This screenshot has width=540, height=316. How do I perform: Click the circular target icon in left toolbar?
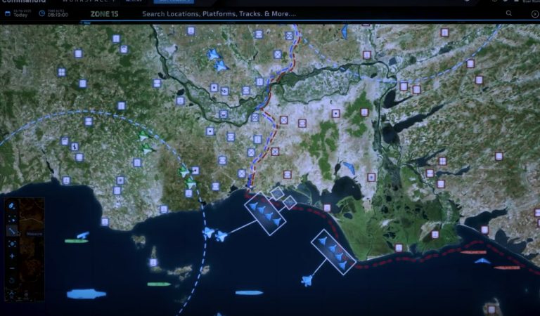point(13,243)
